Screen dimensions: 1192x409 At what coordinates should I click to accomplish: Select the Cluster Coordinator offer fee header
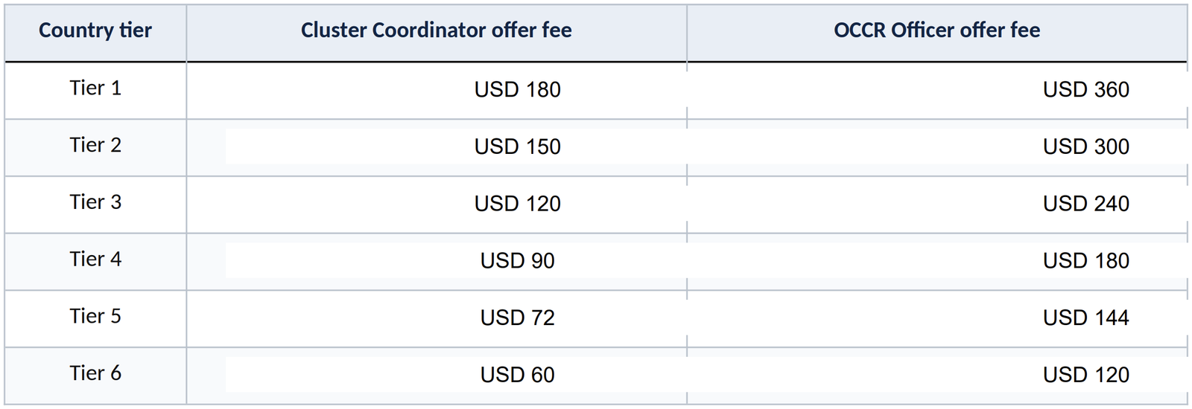[437, 30]
